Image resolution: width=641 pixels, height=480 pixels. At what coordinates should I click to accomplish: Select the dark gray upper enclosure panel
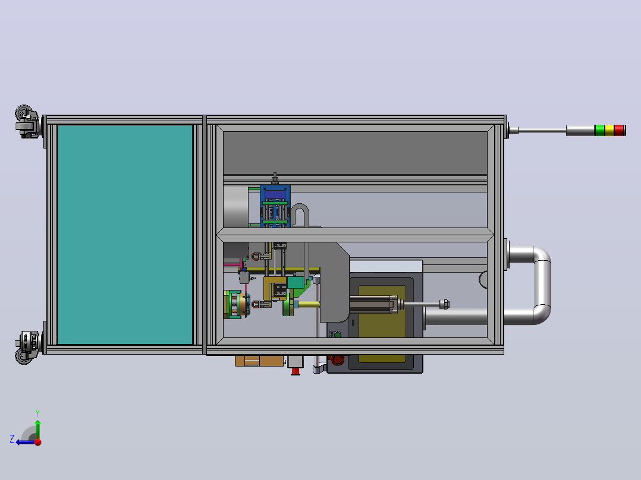tap(355, 153)
